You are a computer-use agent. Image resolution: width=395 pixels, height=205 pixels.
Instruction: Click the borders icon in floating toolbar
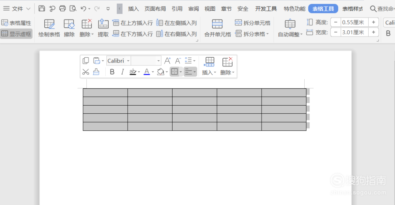click(x=174, y=72)
